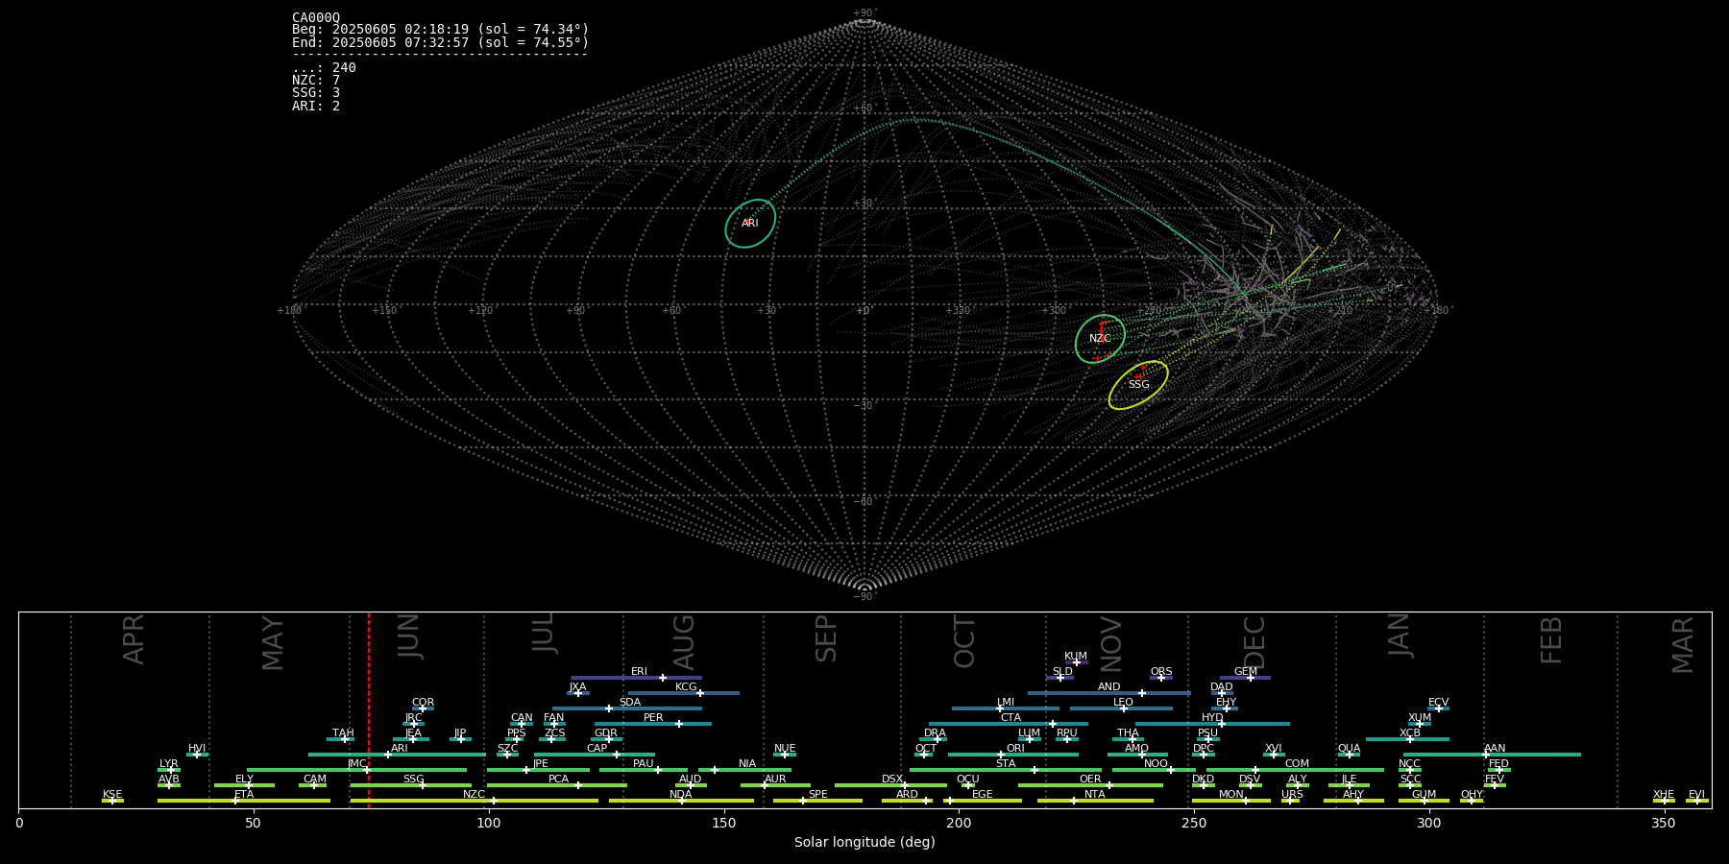
Task: Select the TAH shower label in timeline
Action: [343, 732]
